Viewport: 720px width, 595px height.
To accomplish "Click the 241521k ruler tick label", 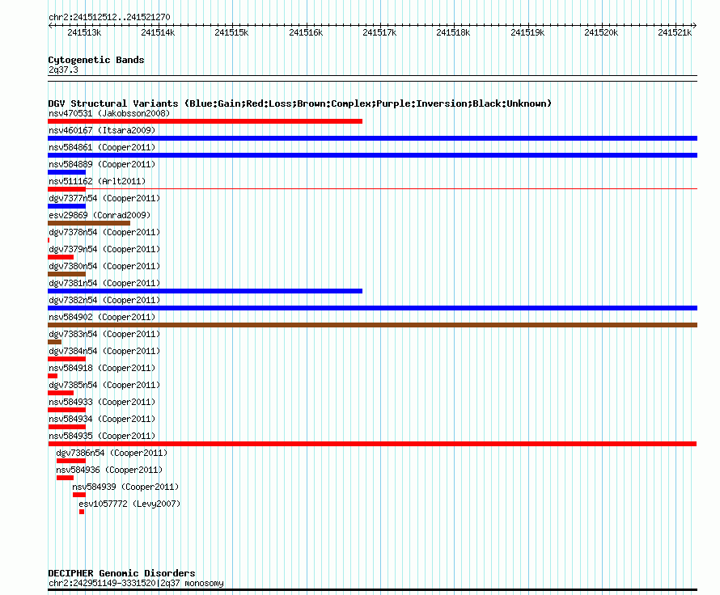I will point(675,32).
